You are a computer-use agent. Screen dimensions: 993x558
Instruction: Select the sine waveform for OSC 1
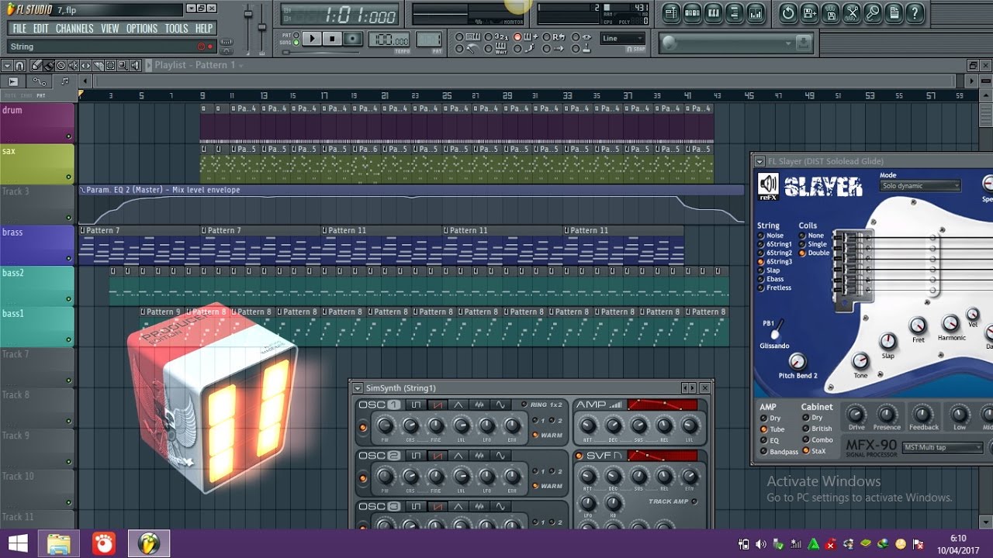click(x=500, y=405)
